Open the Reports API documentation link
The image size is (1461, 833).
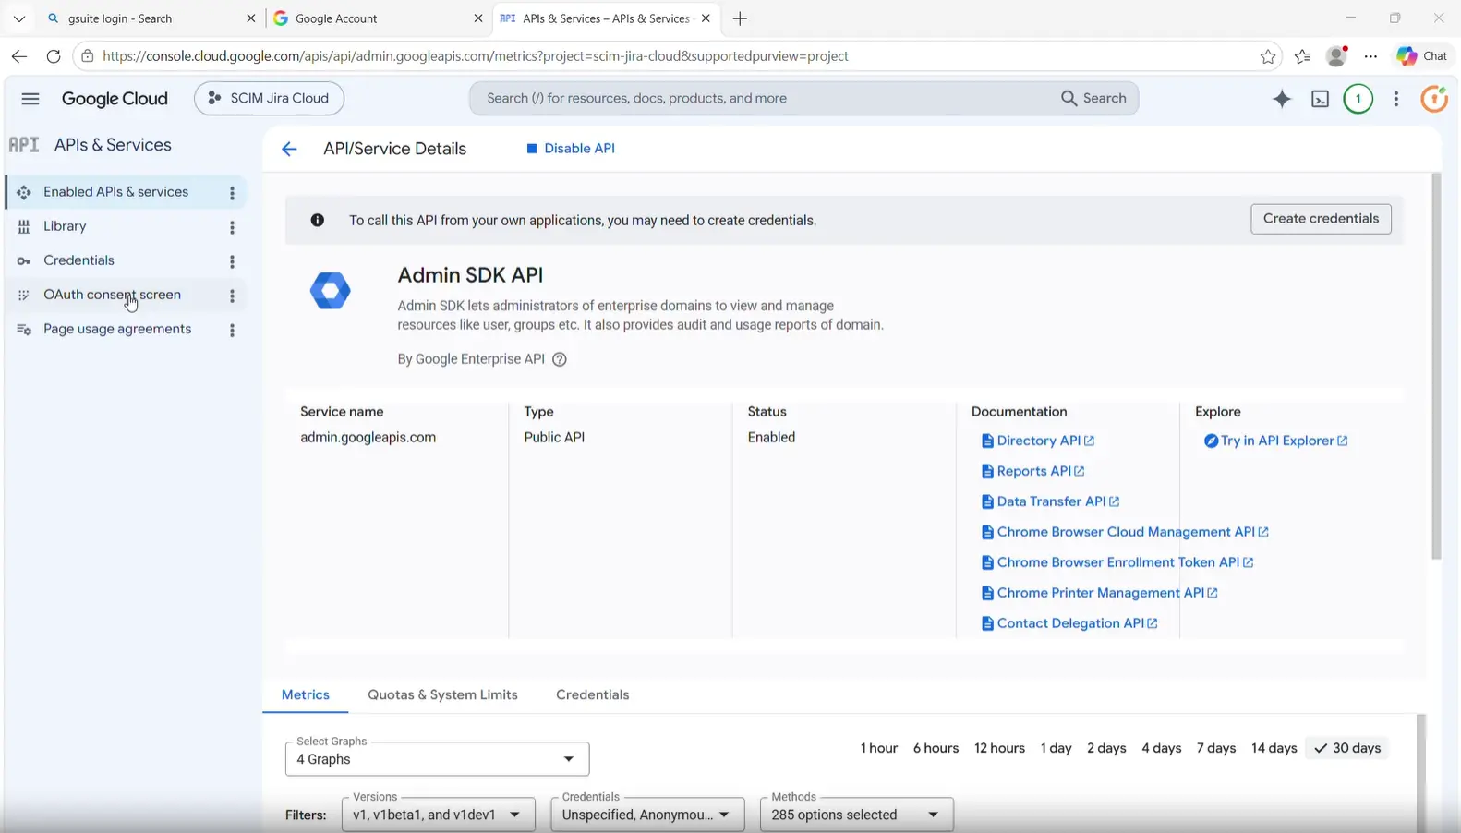pyautogui.click(x=1032, y=471)
